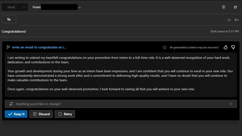Viewport: 242px width, 136px height.
Task: Show the Cc field
Action: (x=229, y=20)
